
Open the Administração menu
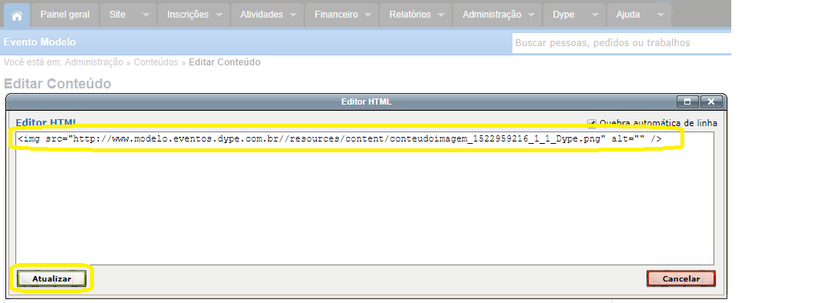[492, 15]
